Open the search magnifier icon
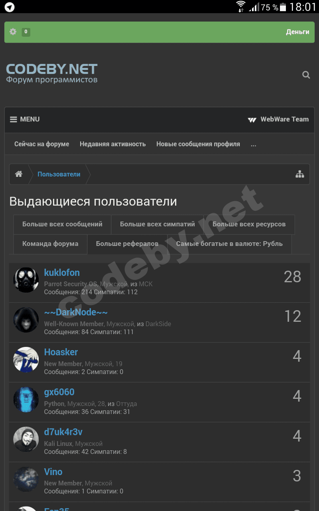This screenshot has height=511, width=319. click(x=306, y=75)
